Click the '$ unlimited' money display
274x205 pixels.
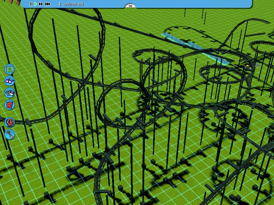pos(71,4)
